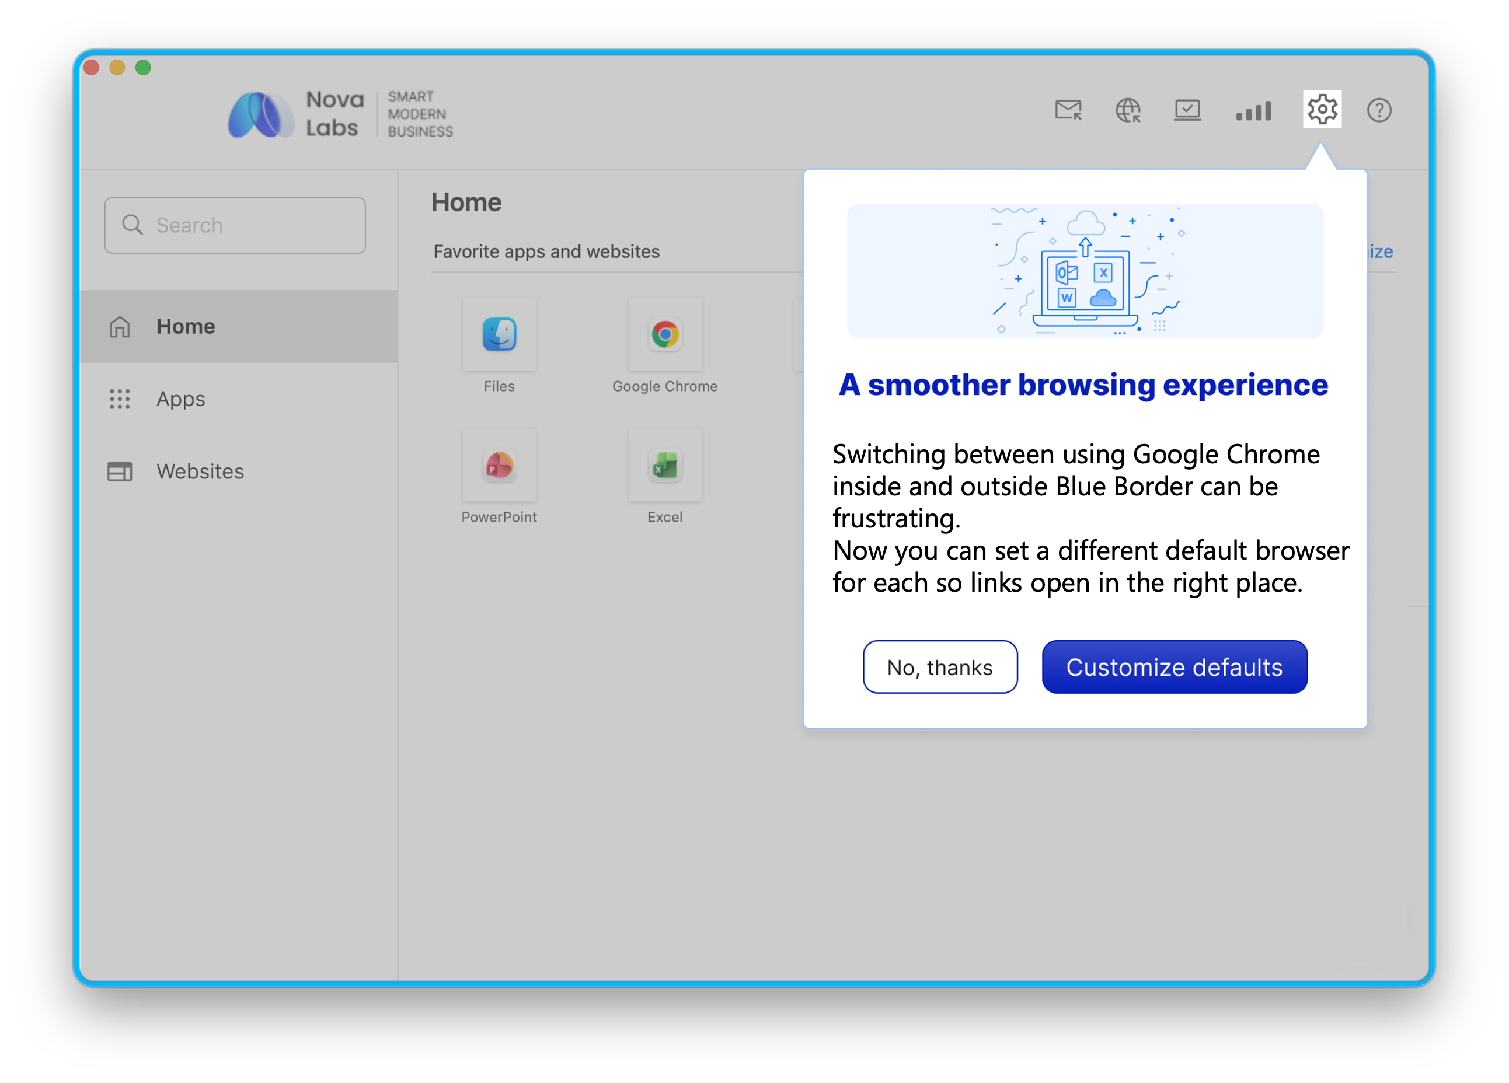This screenshot has height=1083, width=1509.
Task: Click the green full-screen window button
Action: [x=143, y=67]
